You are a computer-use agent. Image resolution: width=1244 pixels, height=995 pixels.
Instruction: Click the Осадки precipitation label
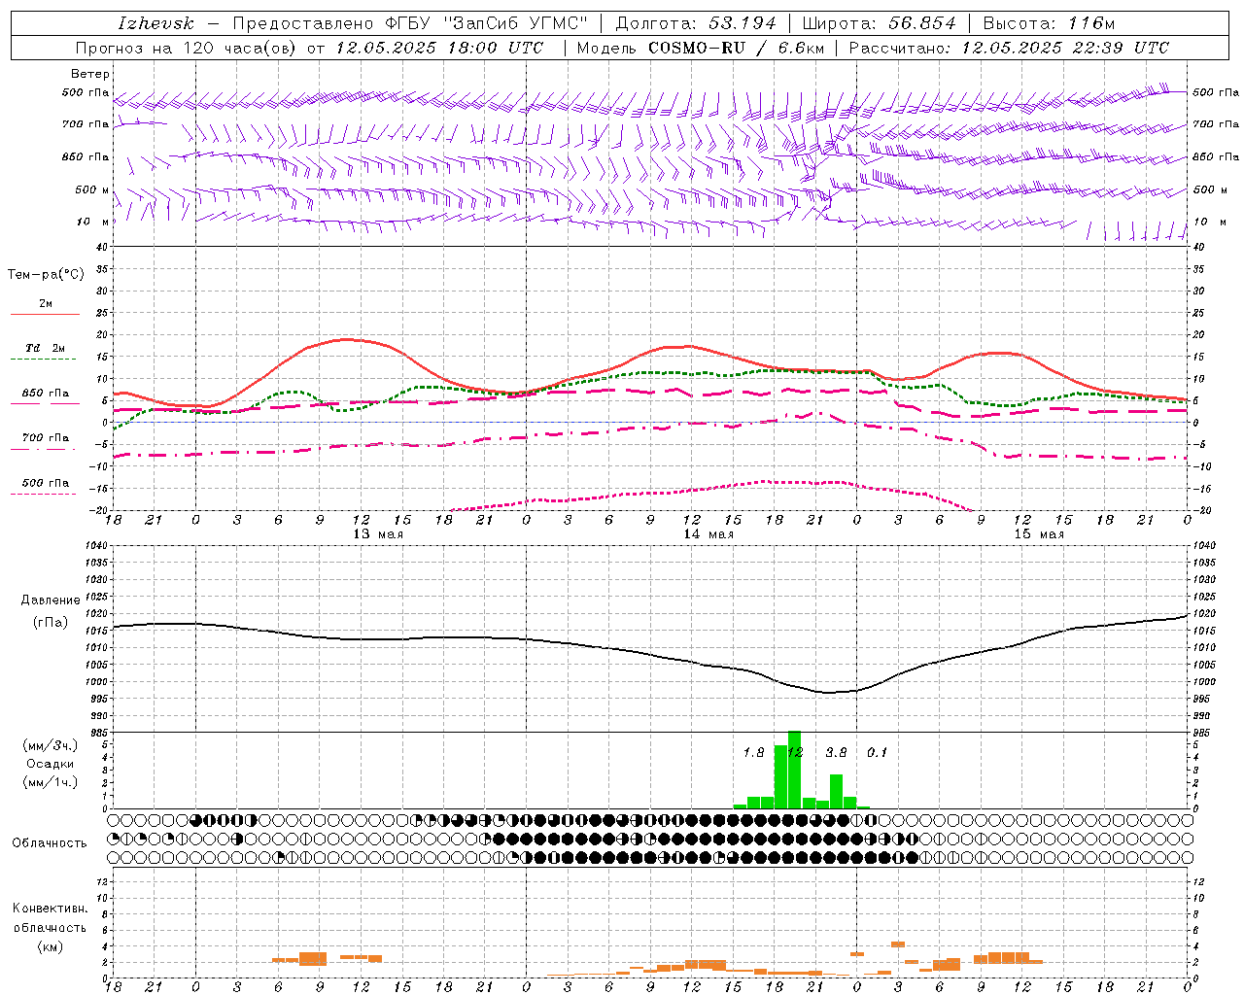click(x=50, y=764)
